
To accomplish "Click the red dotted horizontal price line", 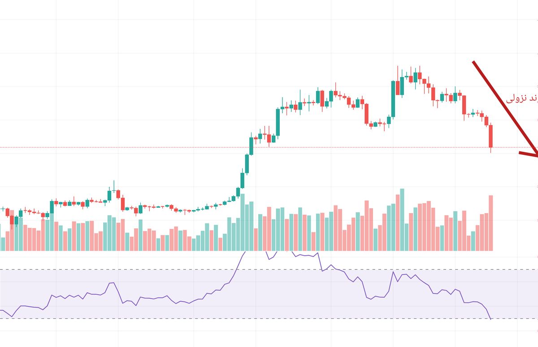I will click(134, 147).
